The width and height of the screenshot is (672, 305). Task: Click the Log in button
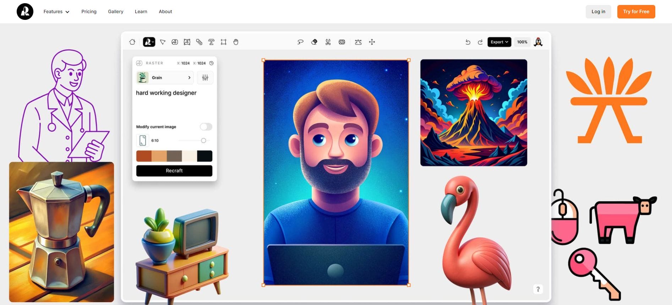pos(599,12)
